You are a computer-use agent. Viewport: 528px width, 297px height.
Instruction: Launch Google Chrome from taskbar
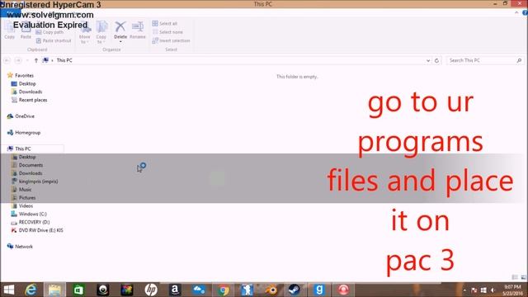(x=223, y=290)
